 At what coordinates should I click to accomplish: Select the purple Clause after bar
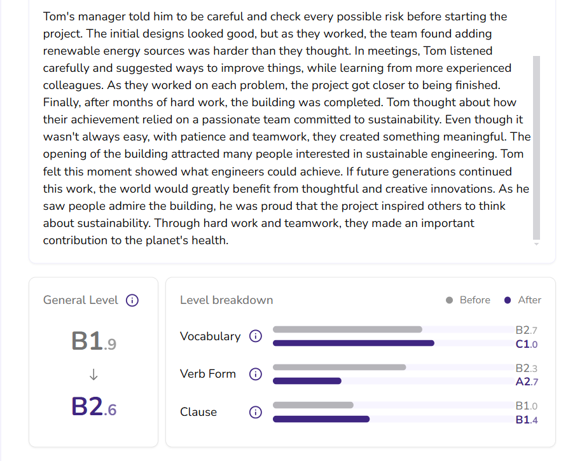pos(321,419)
